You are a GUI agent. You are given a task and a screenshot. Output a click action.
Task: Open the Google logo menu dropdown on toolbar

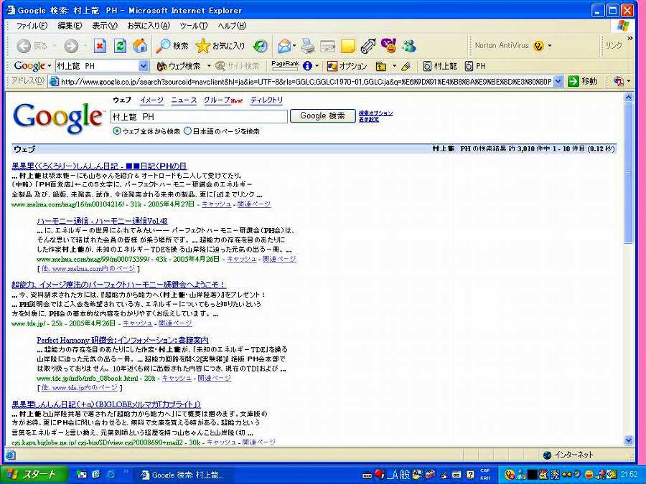pyautogui.click(x=50, y=66)
